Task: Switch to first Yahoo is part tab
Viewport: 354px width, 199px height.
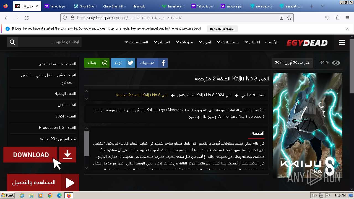Action: tap(56, 6)
